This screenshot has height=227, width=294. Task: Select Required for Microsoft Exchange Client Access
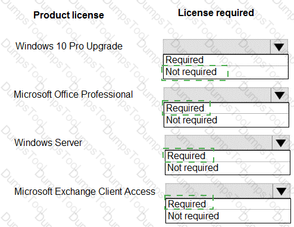228,204
